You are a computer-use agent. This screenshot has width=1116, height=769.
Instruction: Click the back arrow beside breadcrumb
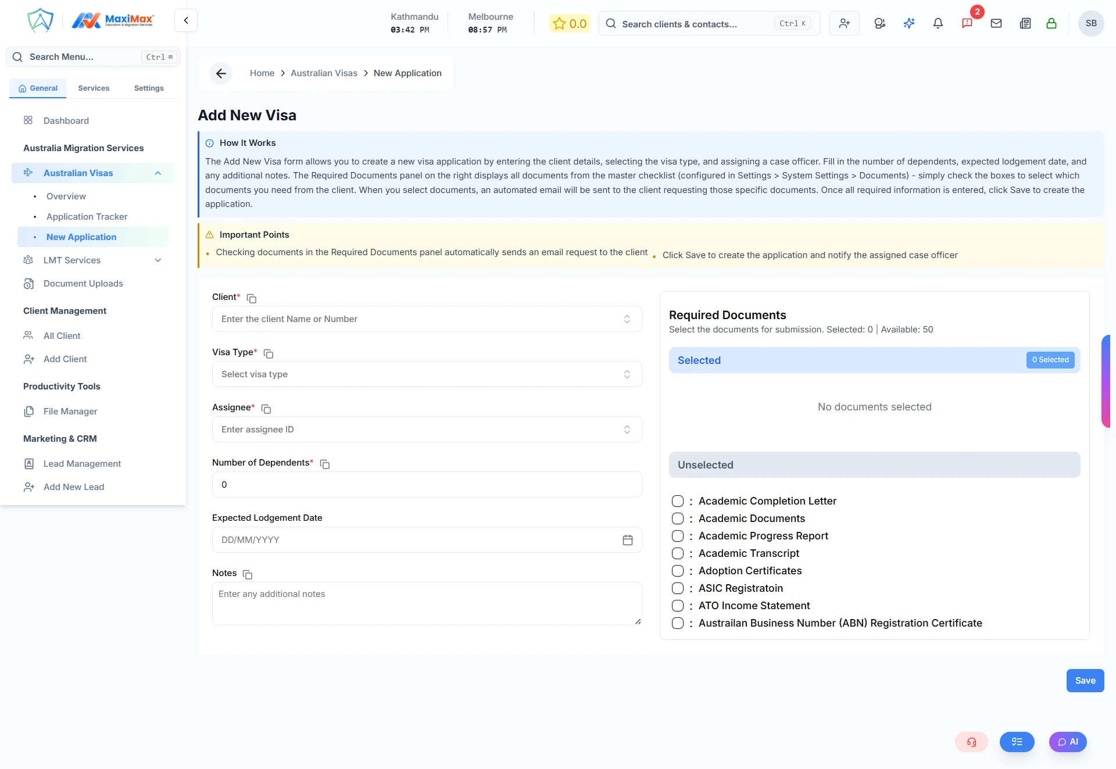(x=221, y=73)
